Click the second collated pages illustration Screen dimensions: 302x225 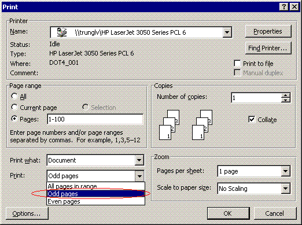(x=202, y=125)
